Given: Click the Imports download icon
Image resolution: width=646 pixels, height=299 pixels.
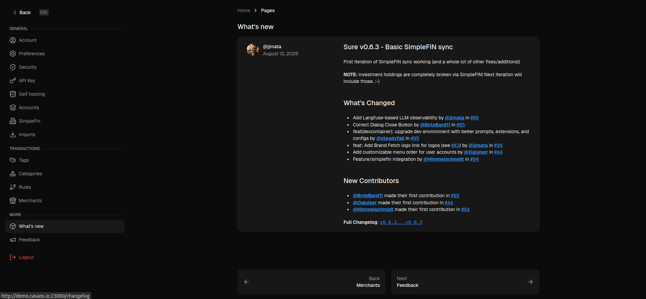Looking at the screenshot, I should click(x=13, y=134).
